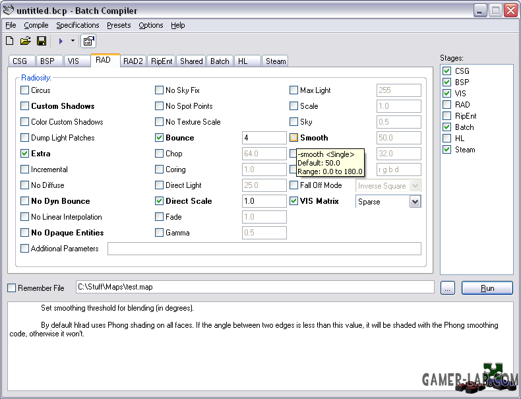
Task: Enable the No Opaque Entities checkbox
Action: pos(24,233)
